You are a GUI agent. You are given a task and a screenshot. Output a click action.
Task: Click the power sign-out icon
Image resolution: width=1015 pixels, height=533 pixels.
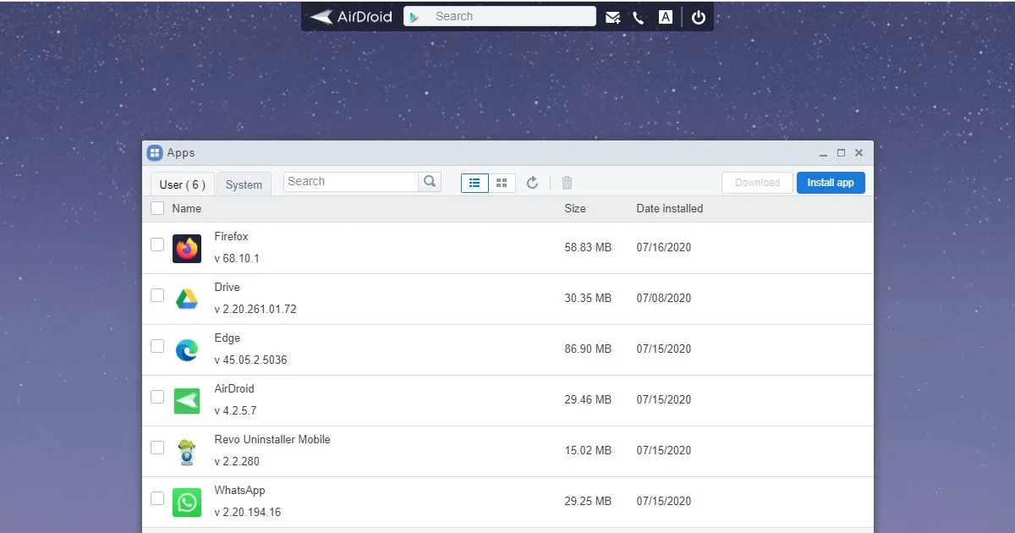699,17
